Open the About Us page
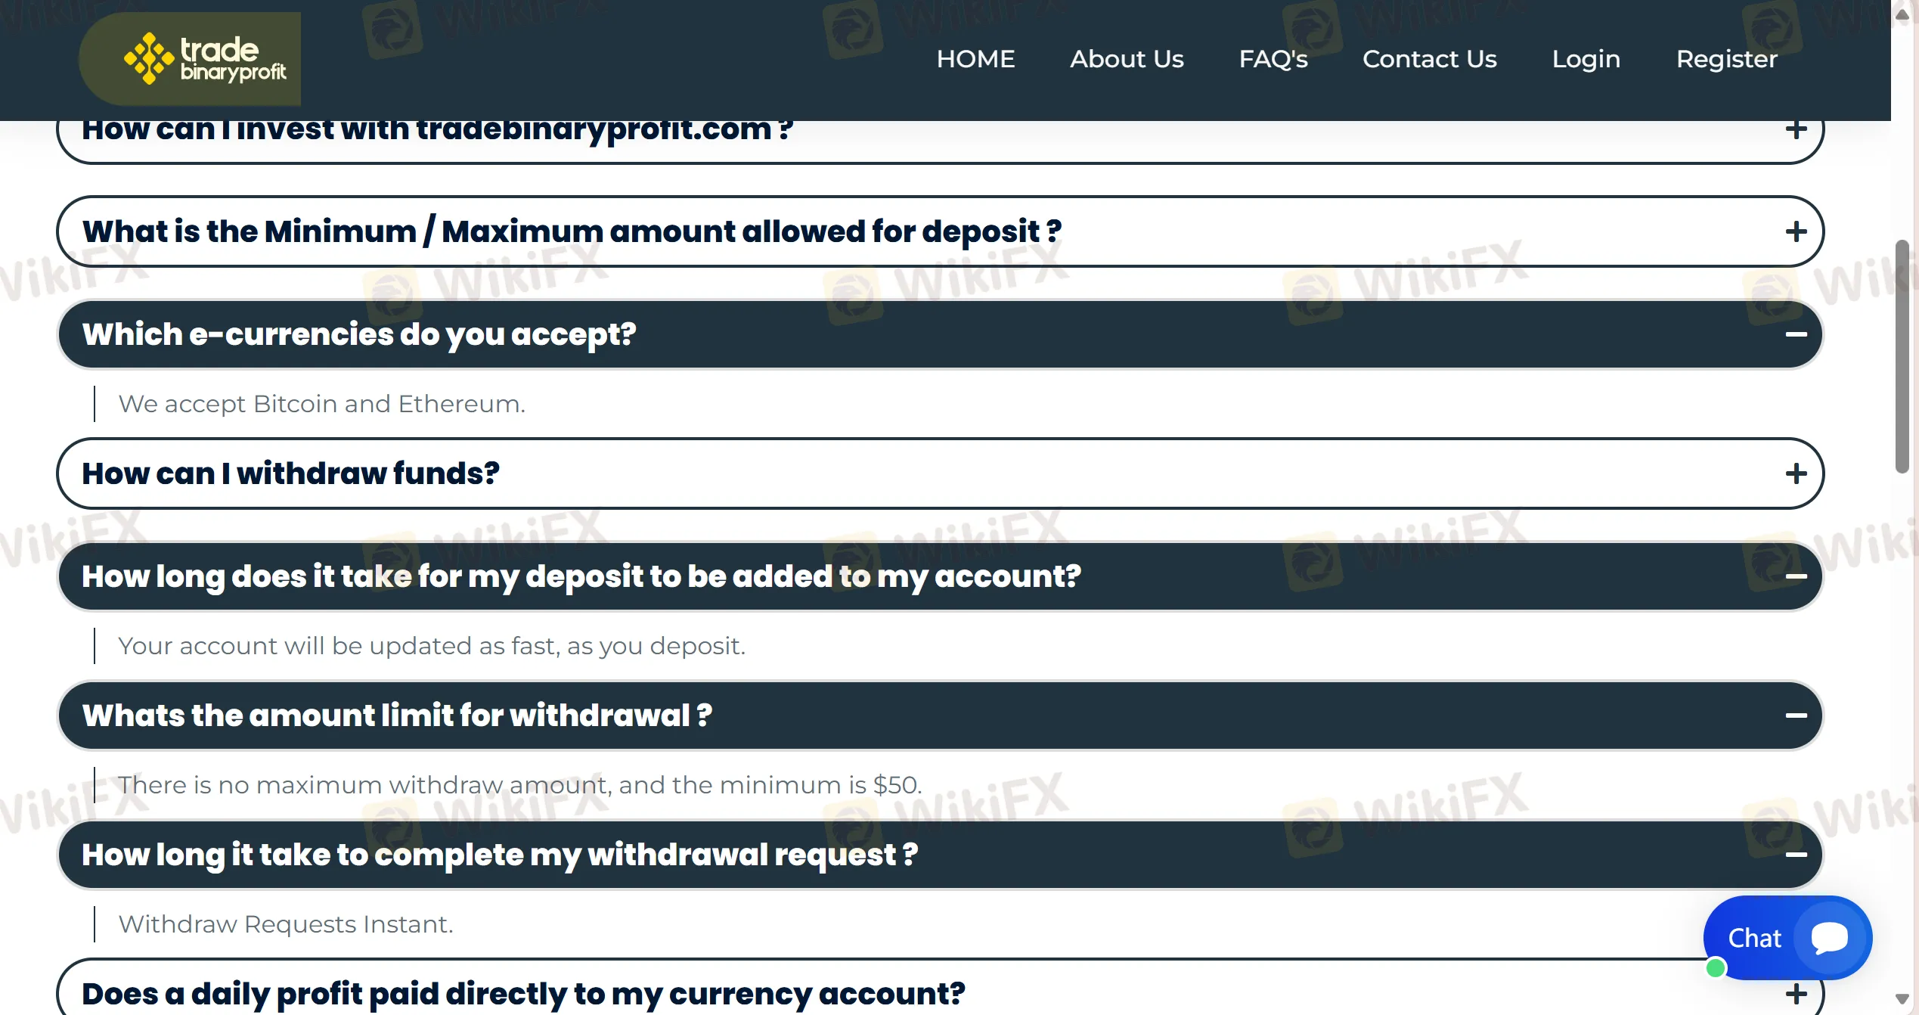Screen dimensions: 1919x1015 point(1127,58)
